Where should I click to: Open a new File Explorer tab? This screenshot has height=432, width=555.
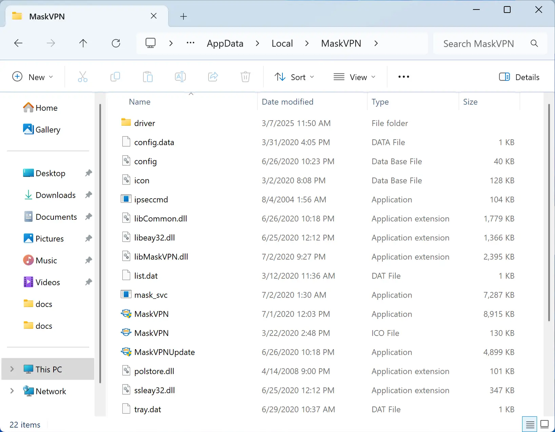pyautogui.click(x=183, y=16)
